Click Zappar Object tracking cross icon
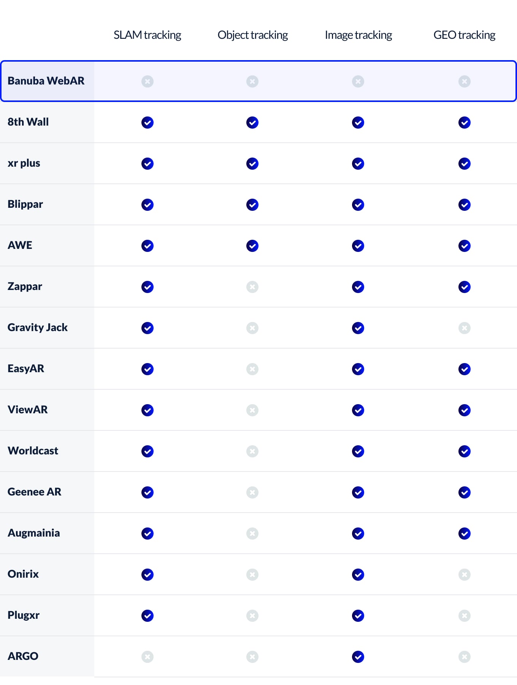The width and height of the screenshot is (517, 685). (252, 287)
